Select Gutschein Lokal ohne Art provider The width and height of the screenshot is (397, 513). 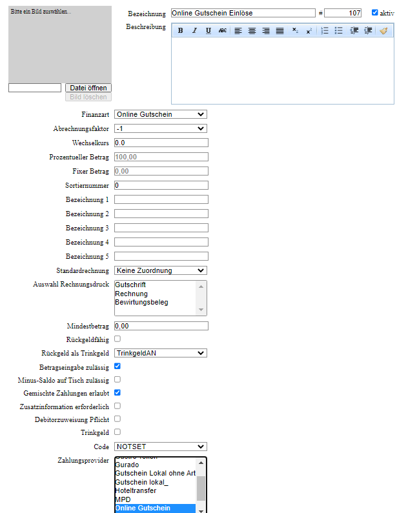tap(155, 473)
